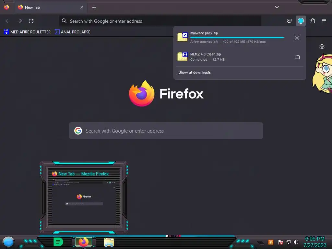Open the network tray icon
This screenshot has height=249, width=332.
click(x=288, y=242)
